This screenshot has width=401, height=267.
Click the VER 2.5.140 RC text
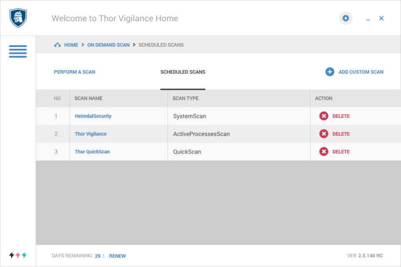(364, 256)
